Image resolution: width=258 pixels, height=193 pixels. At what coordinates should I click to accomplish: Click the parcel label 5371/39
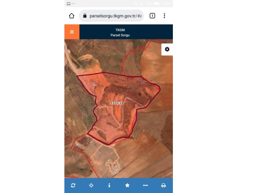coord(117,103)
